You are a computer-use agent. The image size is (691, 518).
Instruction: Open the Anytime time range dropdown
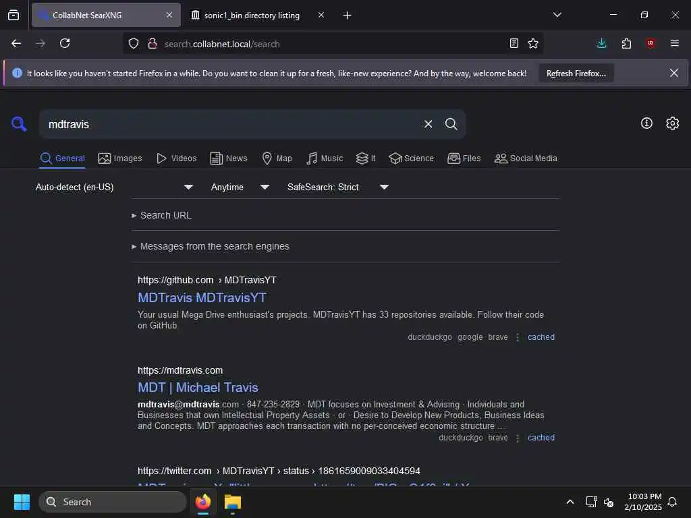[x=240, y=188]
